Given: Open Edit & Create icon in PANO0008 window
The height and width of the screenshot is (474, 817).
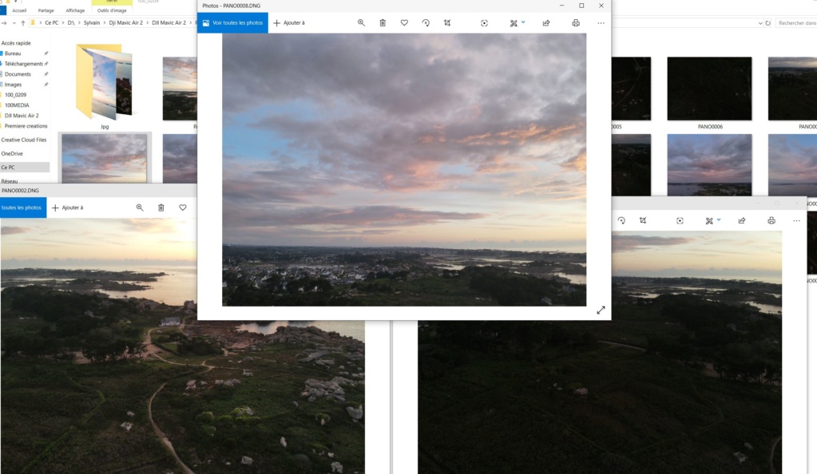Looking at the screenshot, I should (514, 23).
